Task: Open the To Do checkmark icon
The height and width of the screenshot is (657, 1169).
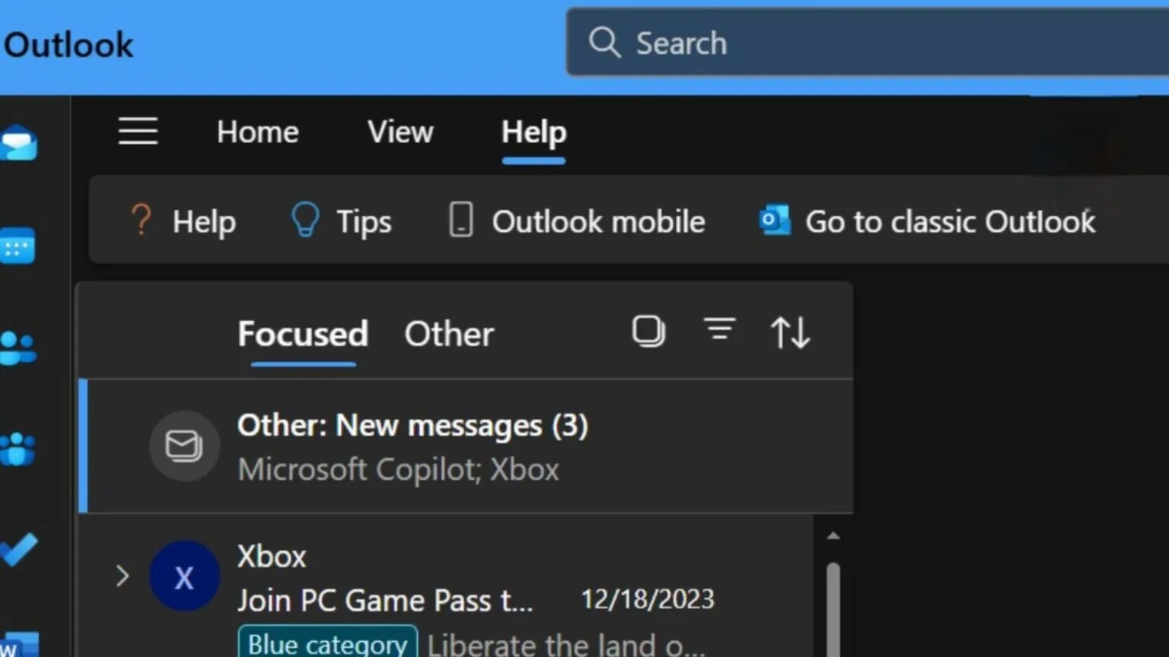Action: point(18,550)
